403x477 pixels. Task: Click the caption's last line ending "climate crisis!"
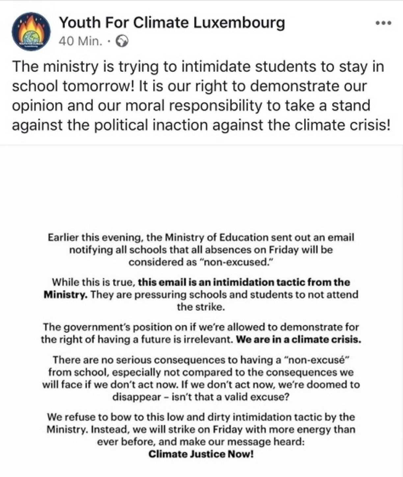click(201, 125)
